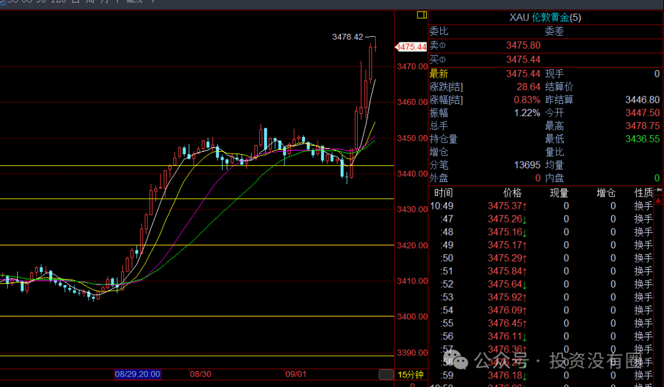Click the XAU 伦敦黄金(5) title

click(x=545, y=17)
